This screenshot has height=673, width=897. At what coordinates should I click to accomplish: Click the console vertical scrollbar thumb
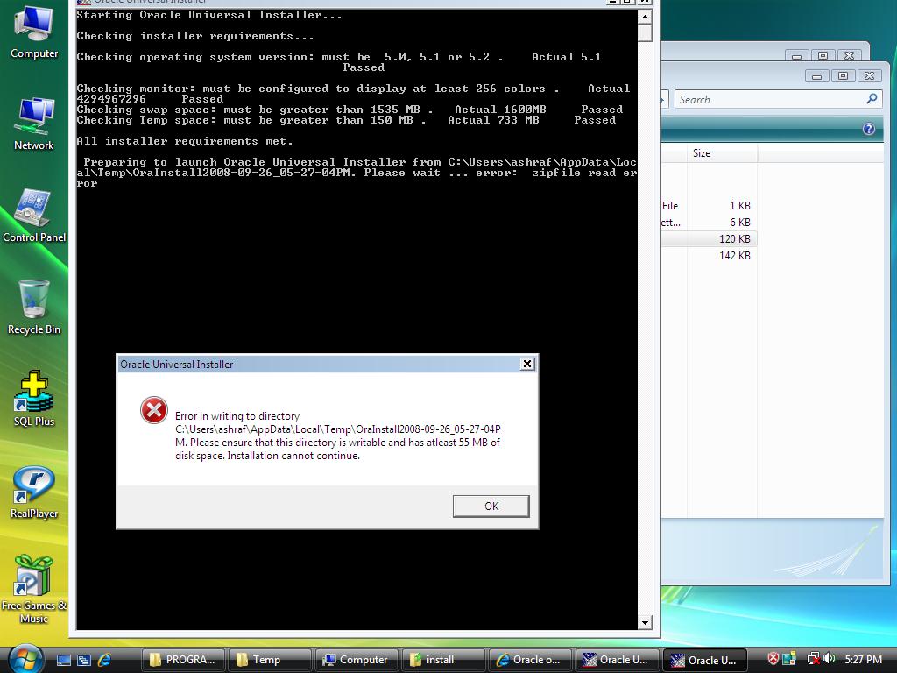[645, 32]
